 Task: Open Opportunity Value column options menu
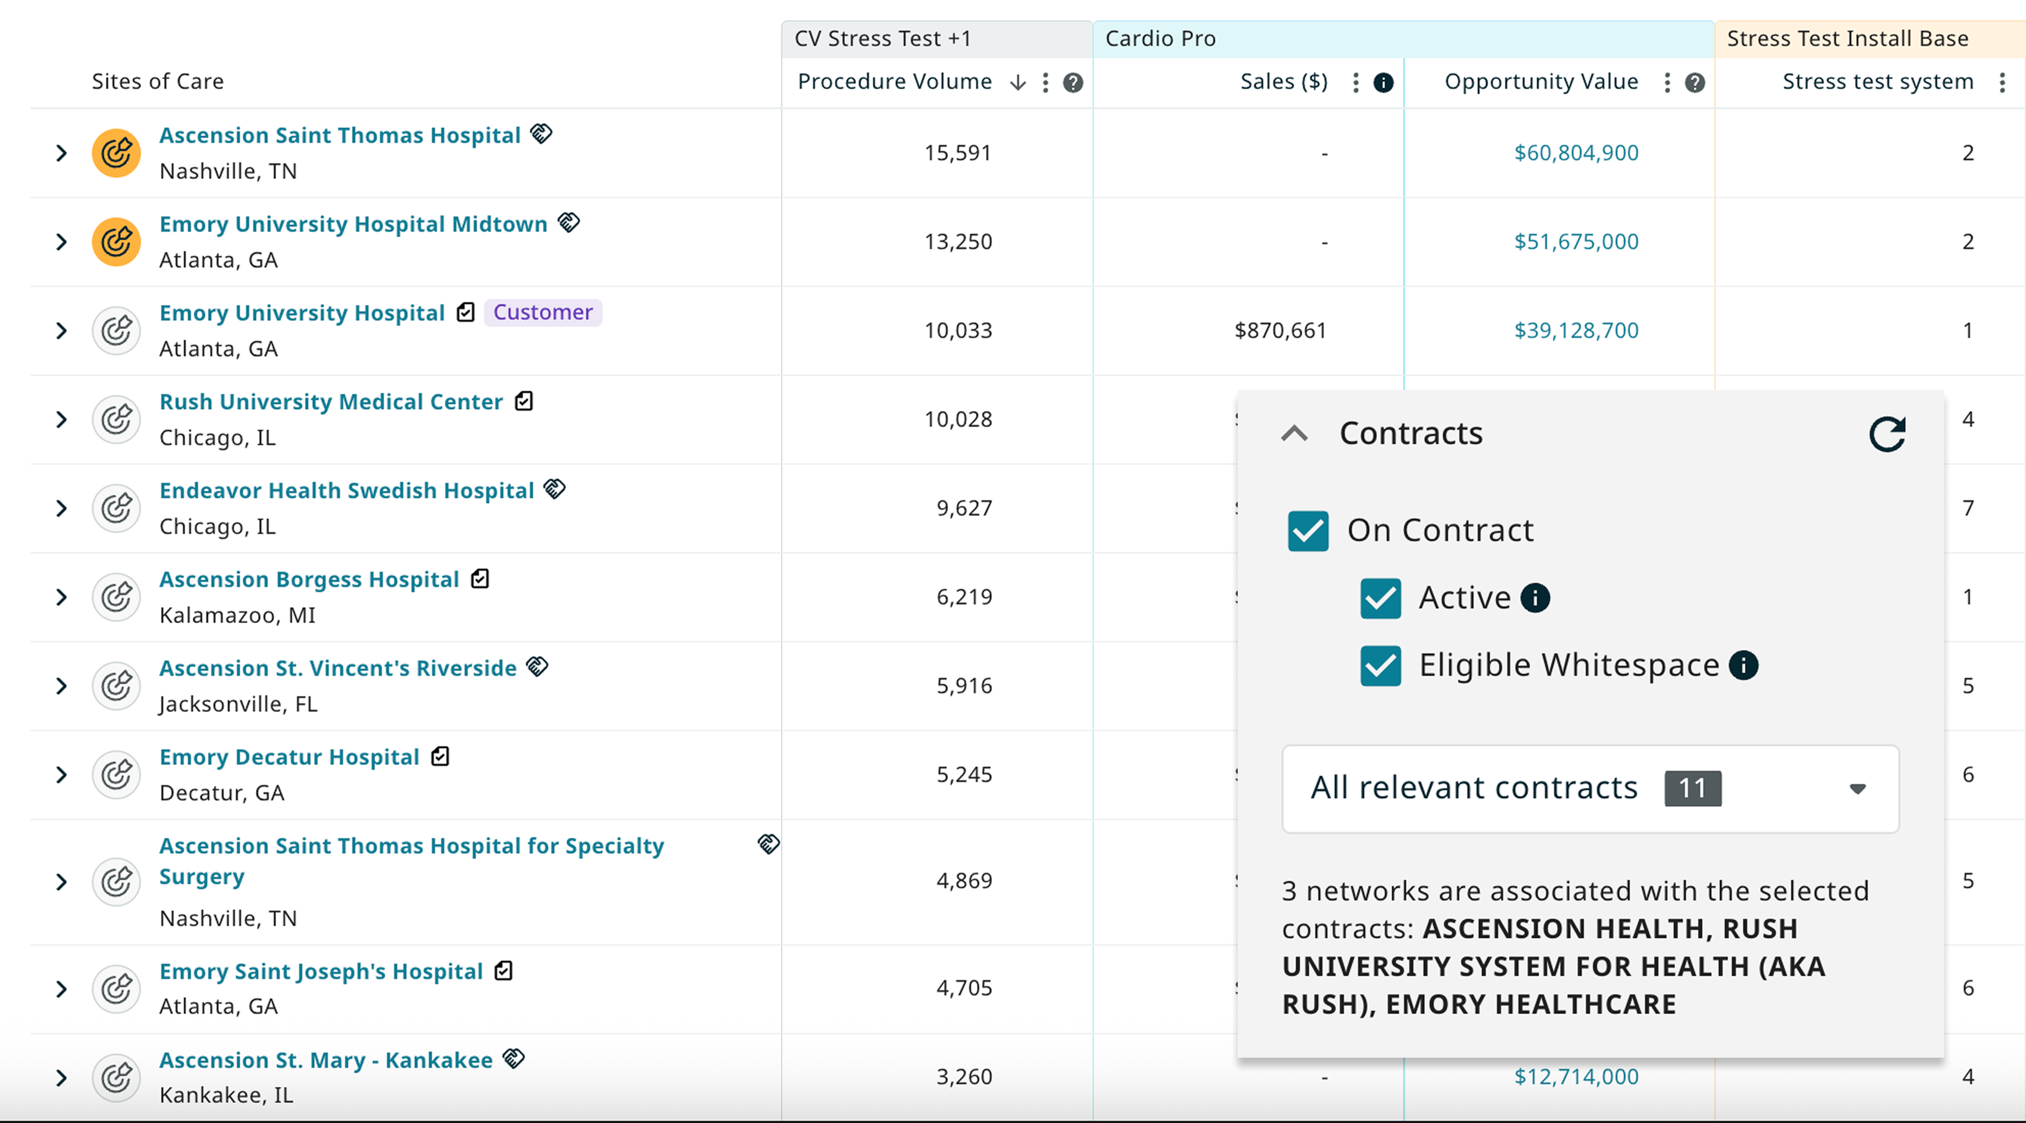pos(1668,83)
